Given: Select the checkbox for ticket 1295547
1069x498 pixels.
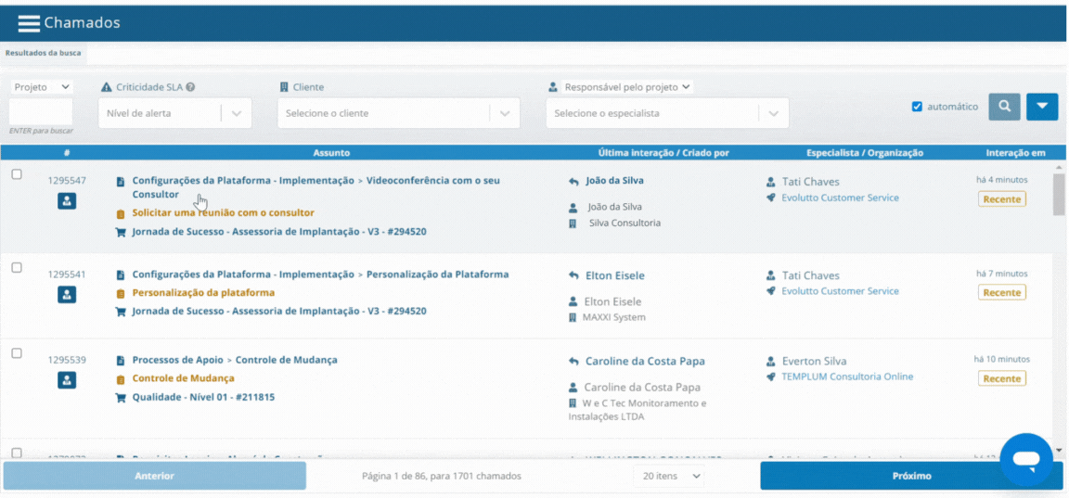Looking at the screenshot, I should (x=17, y=174).
